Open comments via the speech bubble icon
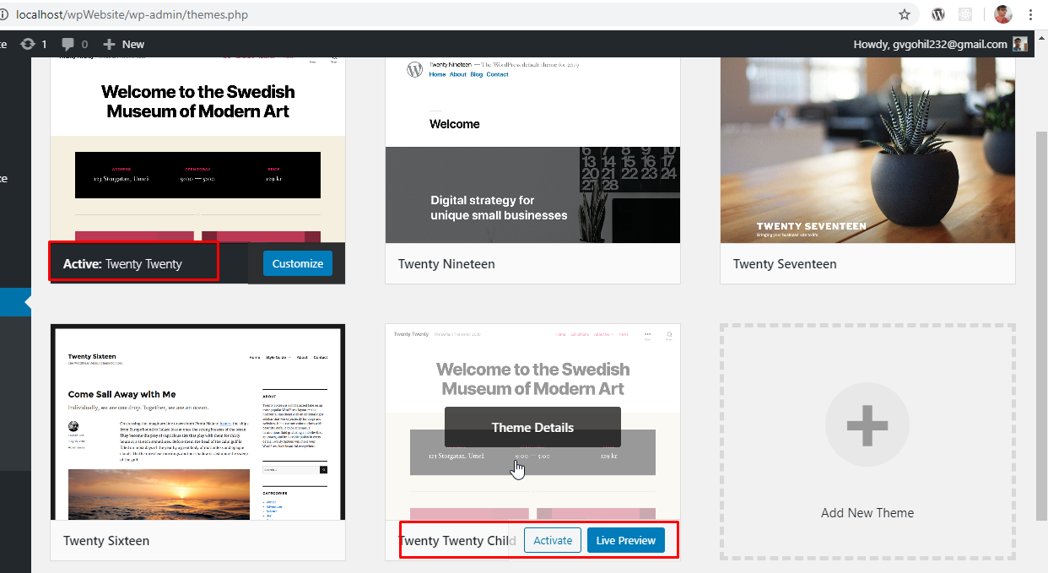Screen dimensions: 1048x573 click(67, 44)
